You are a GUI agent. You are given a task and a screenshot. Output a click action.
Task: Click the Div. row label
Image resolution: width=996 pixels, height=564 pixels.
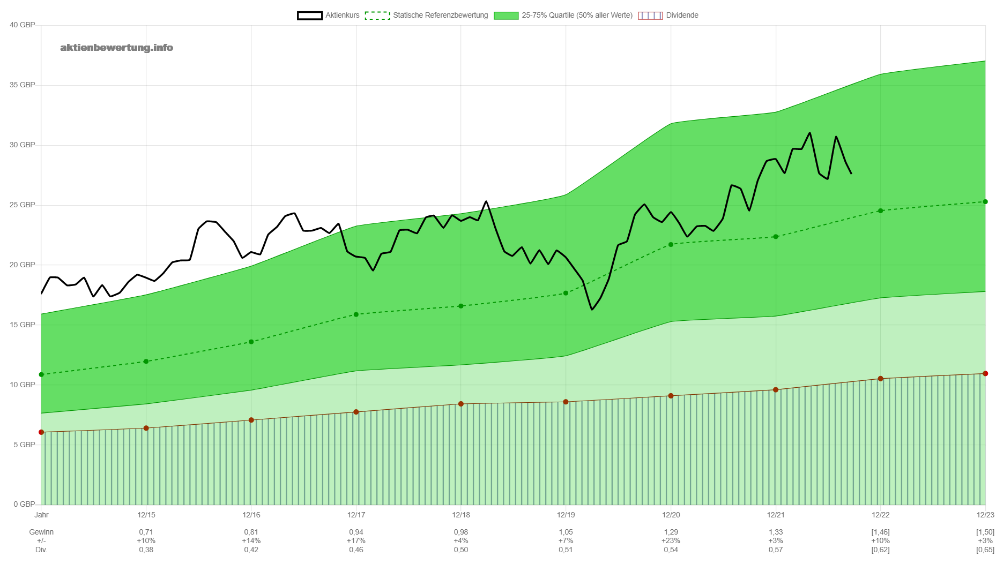[x=41, y=550]
